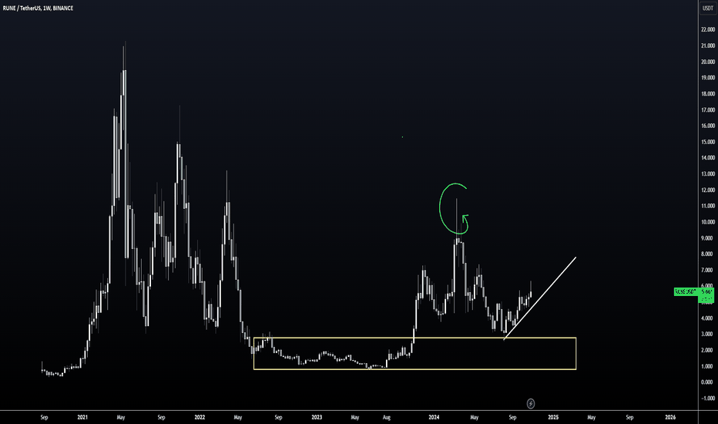The width and height of the screenshot is (718, 424).
Task: Click the 1.000 price axis label
Action: pos(709,366)
